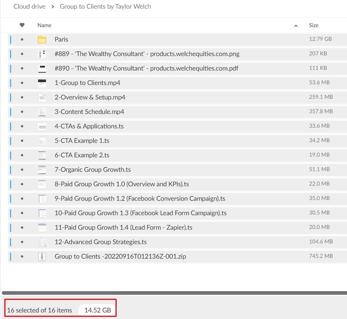Screen dimensions: 347x319
Task: Click the 3-Content Schedule.mp4 file icon
Action: [42, 112]
